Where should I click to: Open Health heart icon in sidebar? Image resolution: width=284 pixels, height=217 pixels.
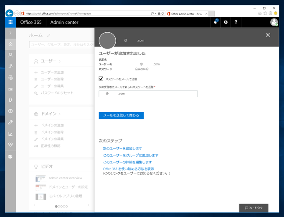coord(10,145)
